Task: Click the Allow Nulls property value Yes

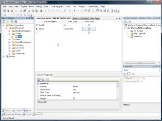Action: pyautogui.click(x=94, y=89)
